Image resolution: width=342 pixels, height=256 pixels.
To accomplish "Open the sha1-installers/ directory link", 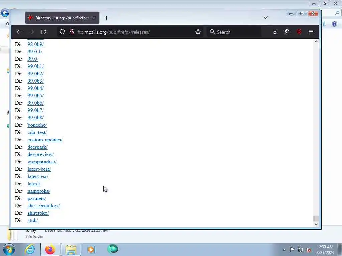I will click(44, 206).
